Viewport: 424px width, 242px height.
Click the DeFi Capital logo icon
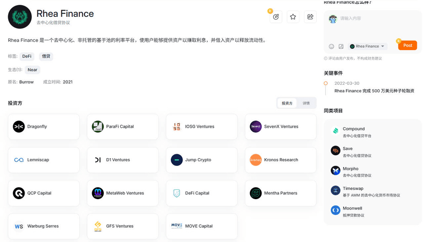tap(176, 193)
